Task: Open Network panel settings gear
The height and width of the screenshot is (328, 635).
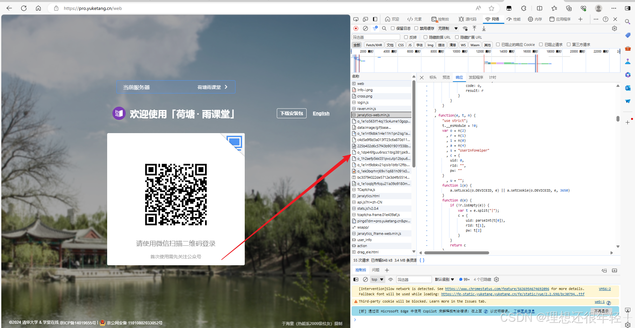Action: pyautogui.click(x=614, y=28)
